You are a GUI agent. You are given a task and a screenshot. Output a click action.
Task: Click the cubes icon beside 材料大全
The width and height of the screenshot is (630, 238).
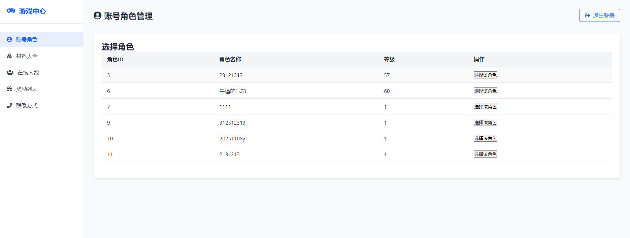point(9,56)
